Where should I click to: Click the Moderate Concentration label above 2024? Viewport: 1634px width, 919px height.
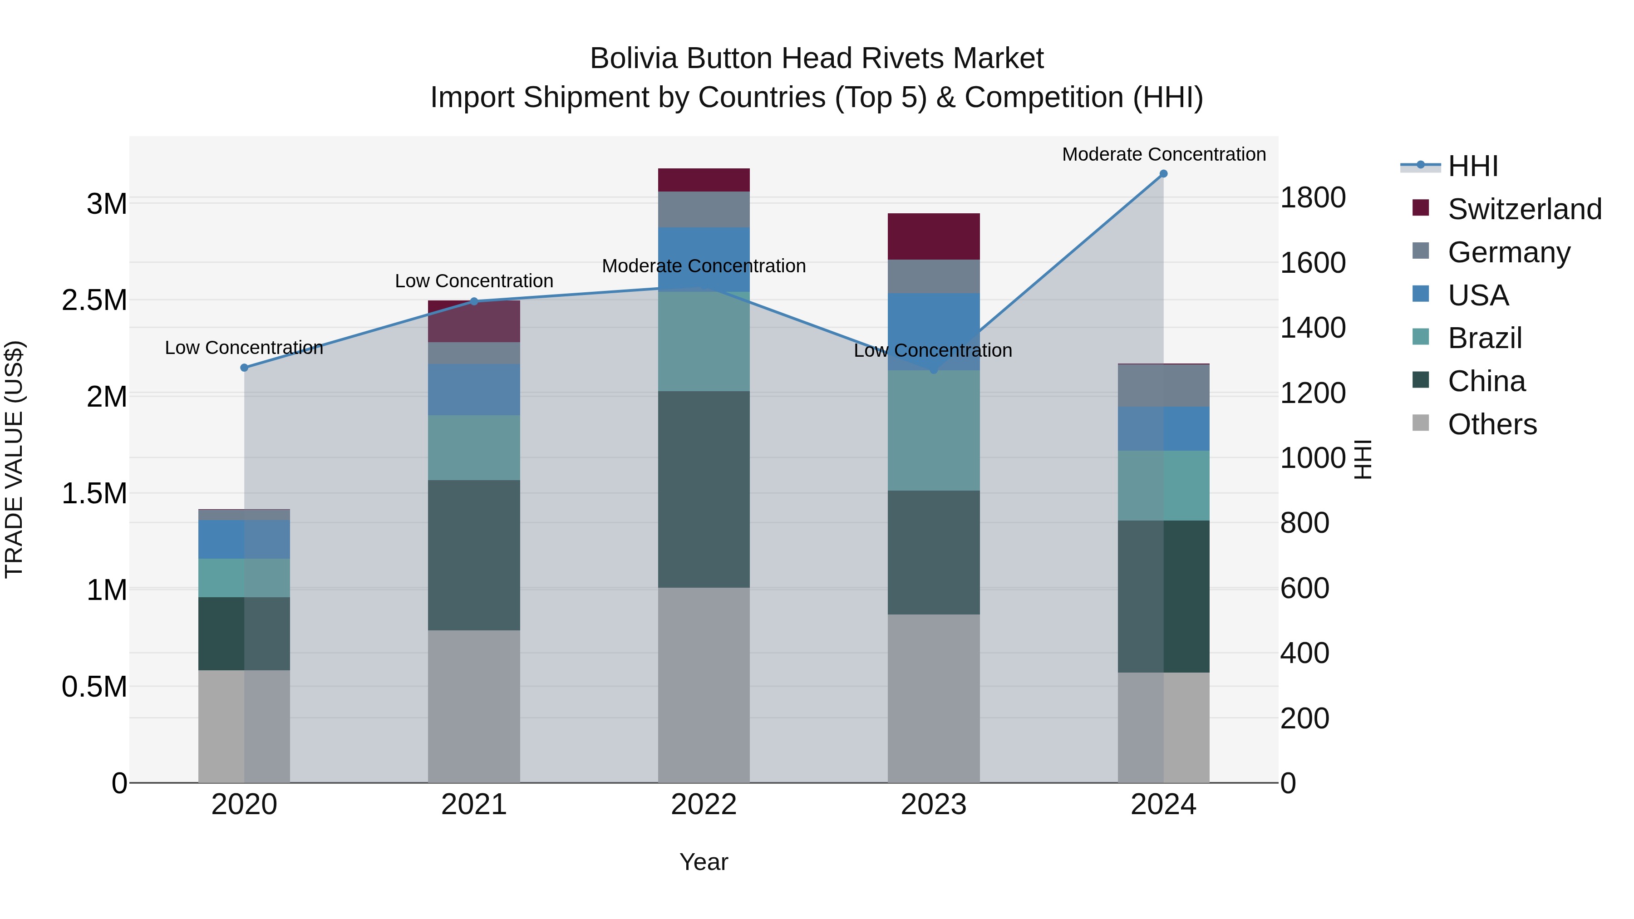point(1164,154)
